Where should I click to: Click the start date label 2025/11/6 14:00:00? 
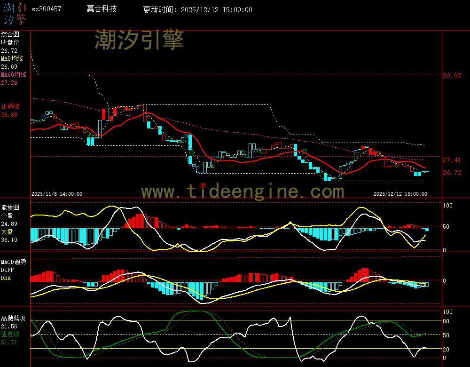coord(57,194)
